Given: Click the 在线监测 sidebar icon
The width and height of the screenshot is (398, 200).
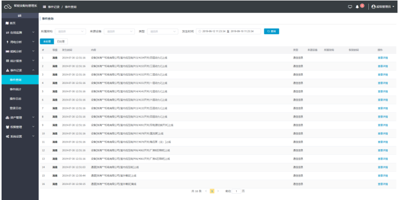Looking at the screenshot, I should click(7, 33).
